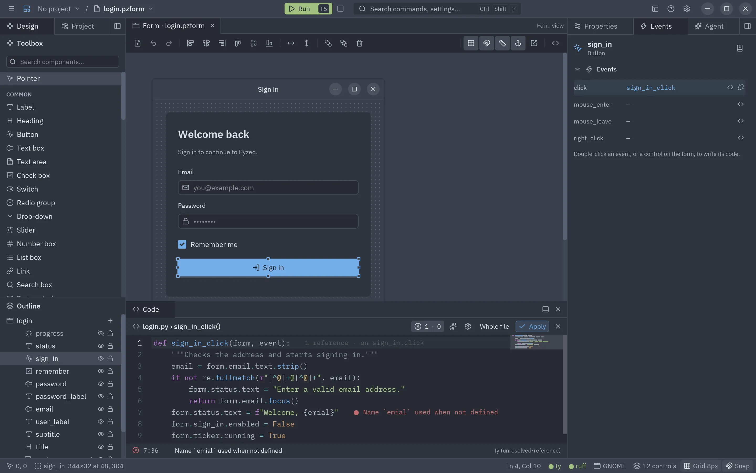
Task: Toggle Snap in the status bar
Action: (x=738, y=466)
